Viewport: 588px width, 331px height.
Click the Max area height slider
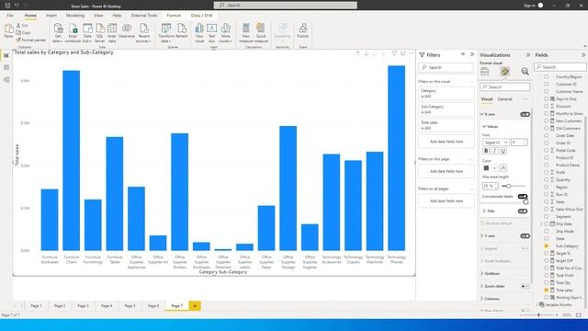point(514,186)
